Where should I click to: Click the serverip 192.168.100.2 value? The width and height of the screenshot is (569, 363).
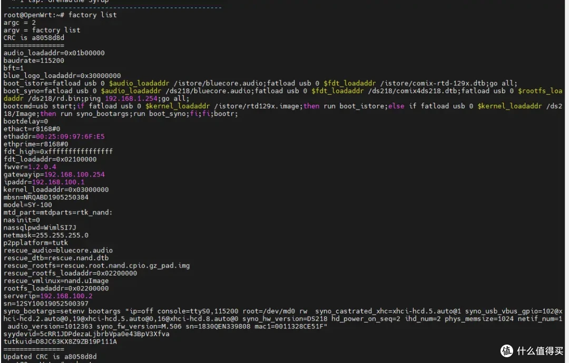66,296
